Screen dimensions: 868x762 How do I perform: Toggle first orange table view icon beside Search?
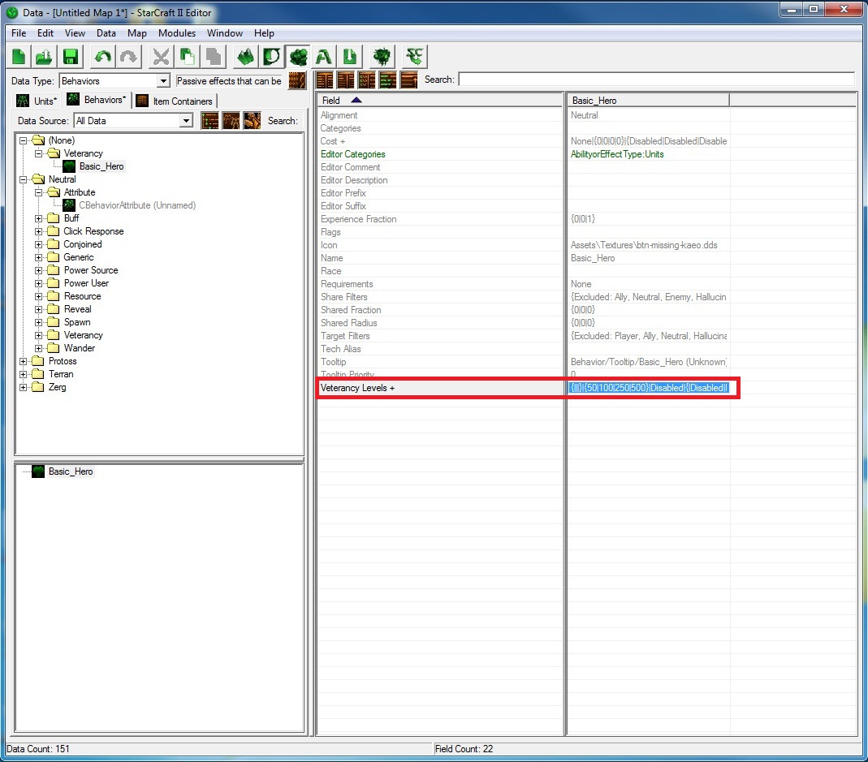[x=325, y=80]
